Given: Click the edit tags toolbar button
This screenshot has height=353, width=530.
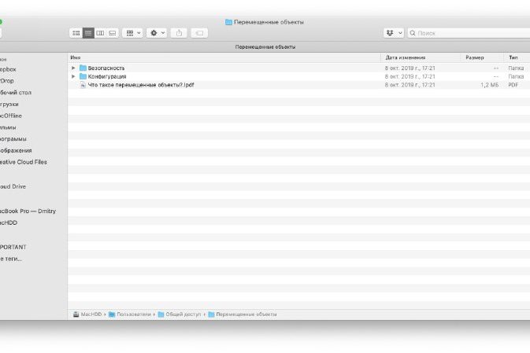Looking at the screenshot, I should [199, 33].
